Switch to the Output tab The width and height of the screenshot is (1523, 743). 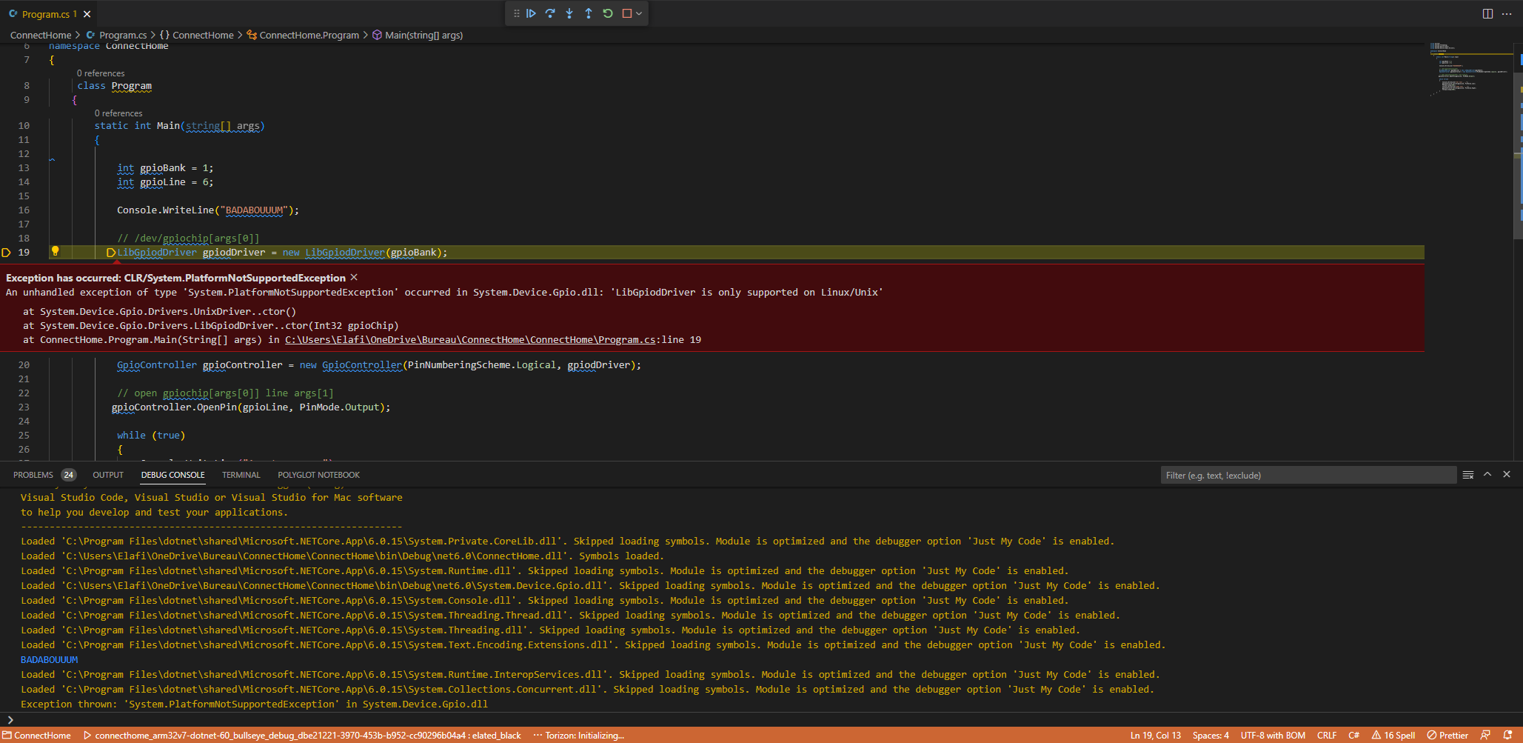point(108,475)
